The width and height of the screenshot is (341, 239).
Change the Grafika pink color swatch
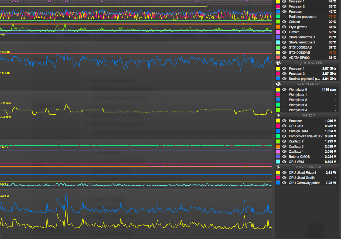(x=278, y=32)
